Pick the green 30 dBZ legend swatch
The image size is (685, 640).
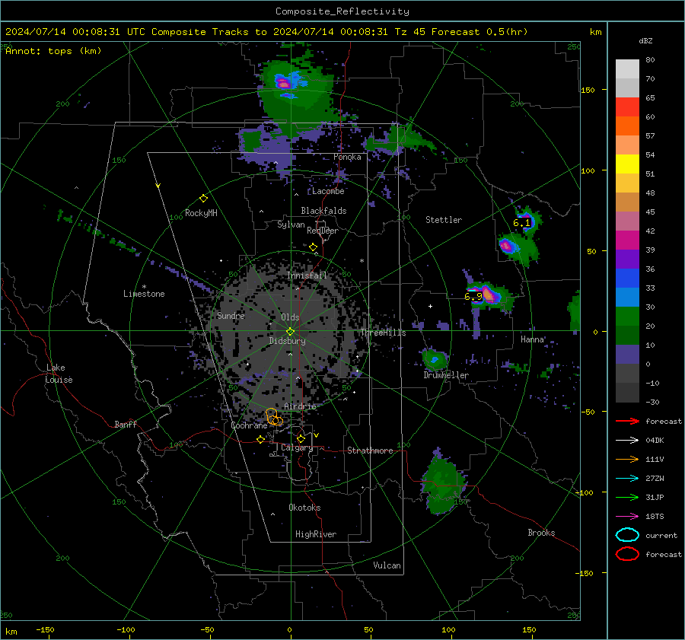pos(627,316)
